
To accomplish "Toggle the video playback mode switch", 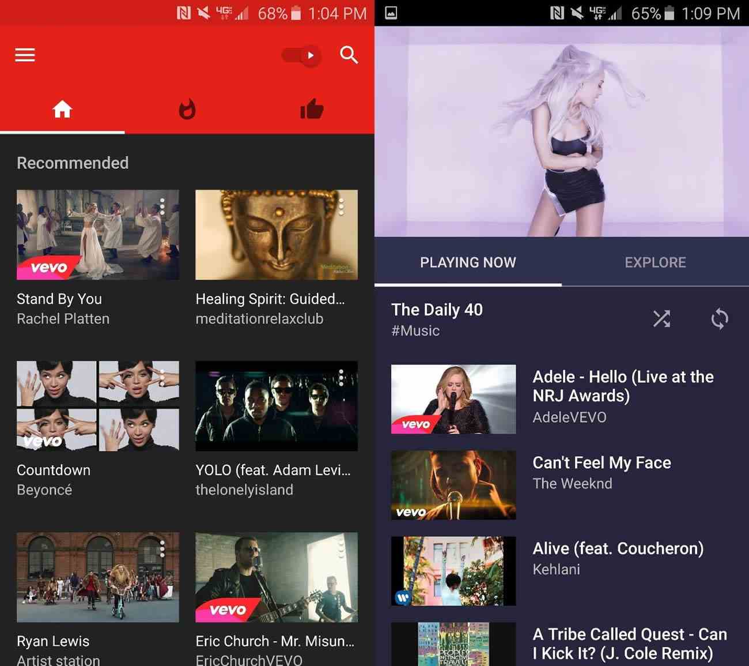I will 301,55.
